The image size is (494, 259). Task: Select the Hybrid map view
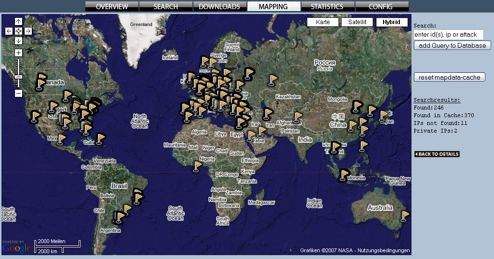click(392, 22)
